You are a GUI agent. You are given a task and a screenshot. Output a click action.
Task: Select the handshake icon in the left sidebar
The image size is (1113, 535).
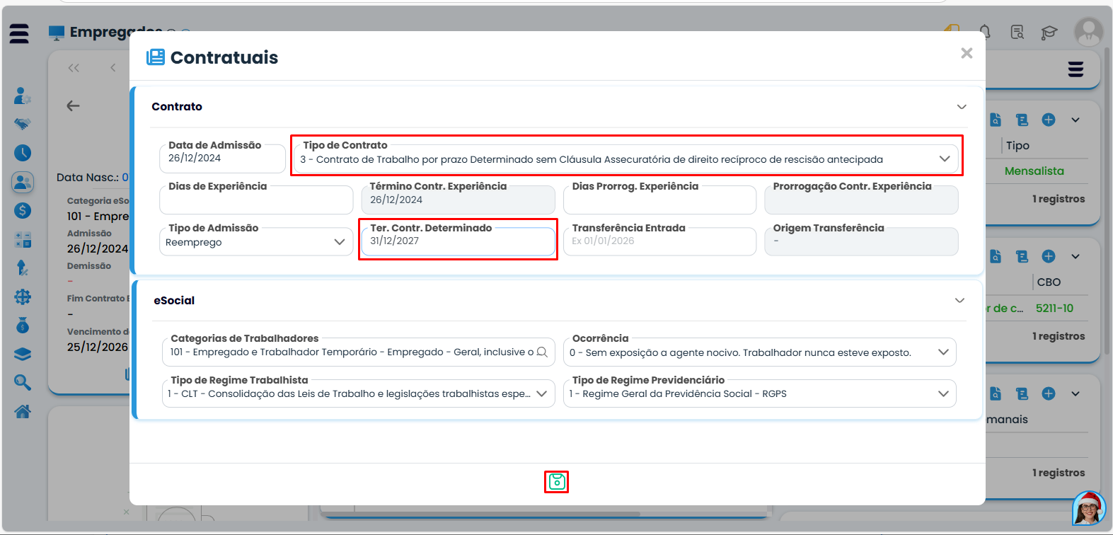[23, 124]
